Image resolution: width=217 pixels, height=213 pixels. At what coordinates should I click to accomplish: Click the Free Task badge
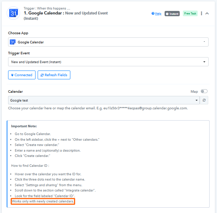click(190, 13)
